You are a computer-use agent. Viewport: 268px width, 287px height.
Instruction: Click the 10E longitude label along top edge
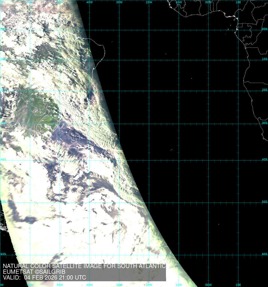(x=238, y=2)
